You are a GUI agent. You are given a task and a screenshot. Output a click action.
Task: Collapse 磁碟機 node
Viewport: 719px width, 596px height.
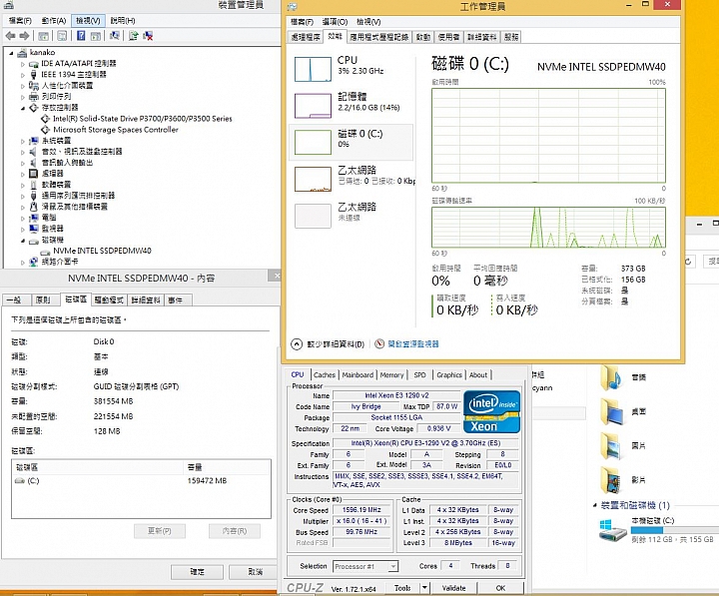22,240
